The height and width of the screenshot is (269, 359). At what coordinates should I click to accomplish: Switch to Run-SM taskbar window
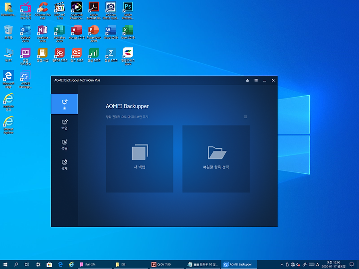click(x=94, y=265)
